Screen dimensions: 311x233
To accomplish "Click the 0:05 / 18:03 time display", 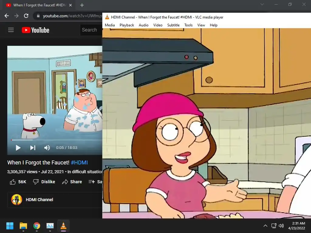I will (67, 148).
